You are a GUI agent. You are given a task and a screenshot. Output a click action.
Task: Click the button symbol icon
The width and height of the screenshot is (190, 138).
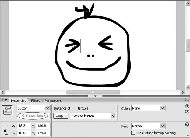click(7, 110)
